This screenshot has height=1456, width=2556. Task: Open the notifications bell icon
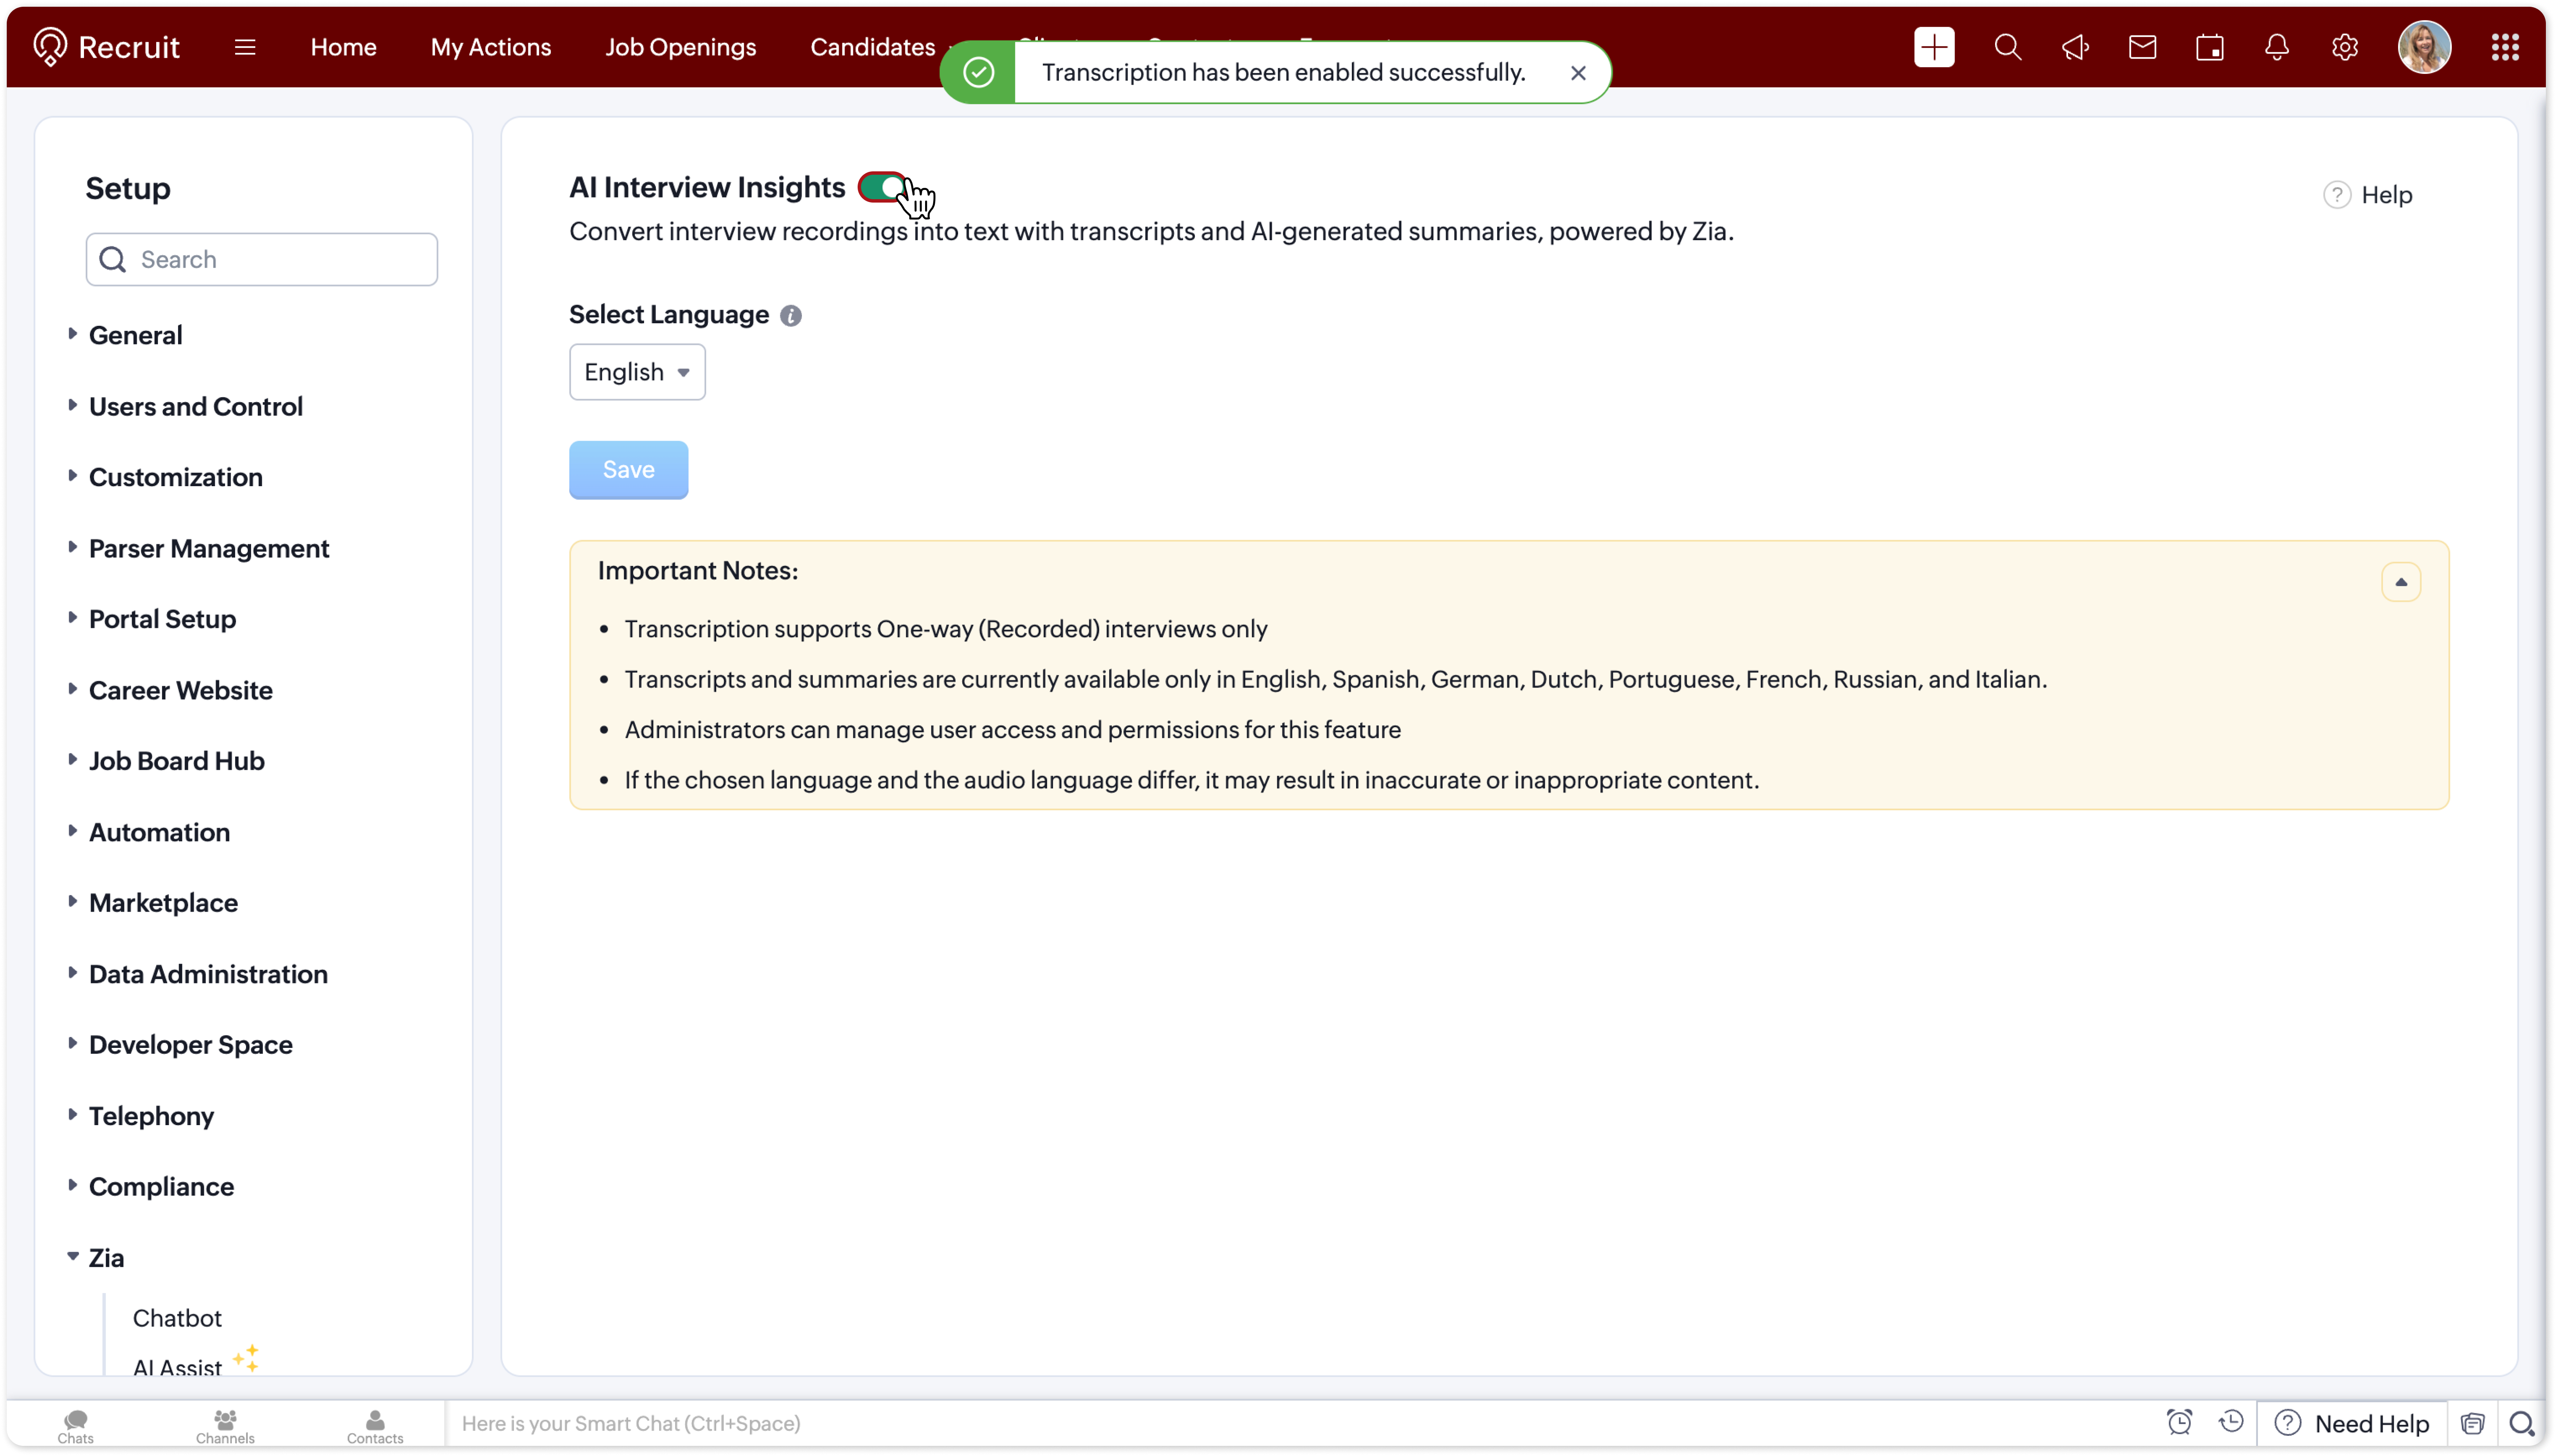click(2277, 47)
